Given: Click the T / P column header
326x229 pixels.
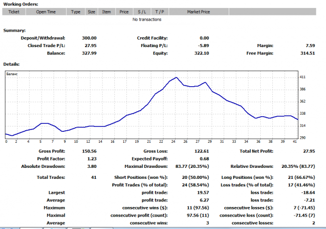Looking at the screenshot, I should pyautogui.click(x=159, y=12).
